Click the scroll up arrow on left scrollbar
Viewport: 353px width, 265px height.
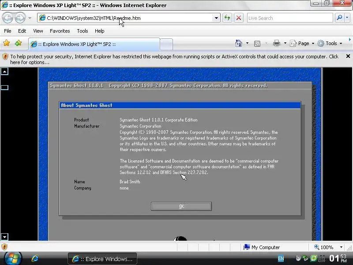pyautogui.click(x=4, y=72)
